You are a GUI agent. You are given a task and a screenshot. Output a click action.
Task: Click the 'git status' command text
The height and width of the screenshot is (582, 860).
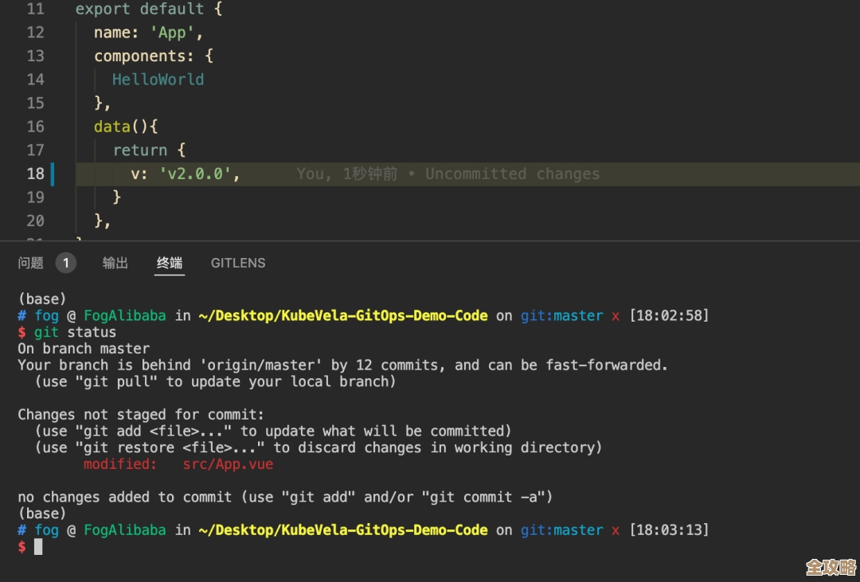[x=75, y=332]
